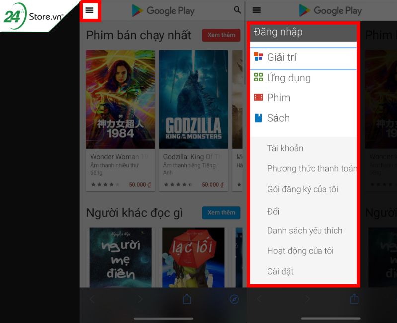Click the red Phim film icon

tap(258, 97)
